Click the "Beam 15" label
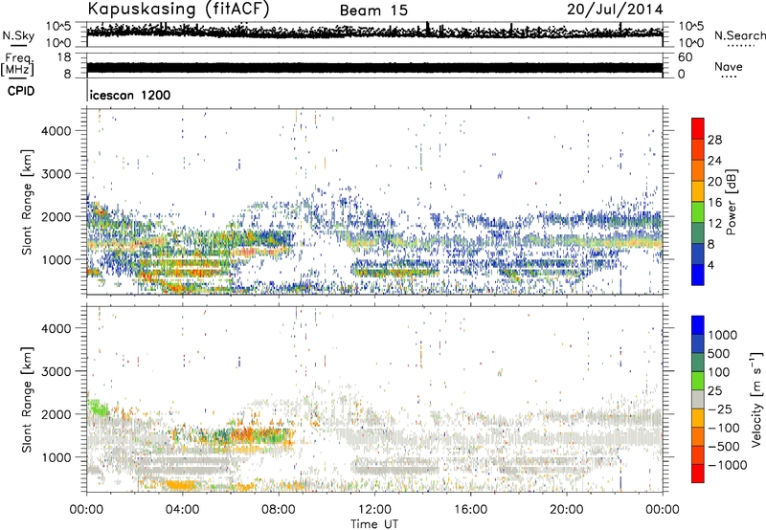Image resolution: width=766 pixels, height=530 pixels. (373, 11)
